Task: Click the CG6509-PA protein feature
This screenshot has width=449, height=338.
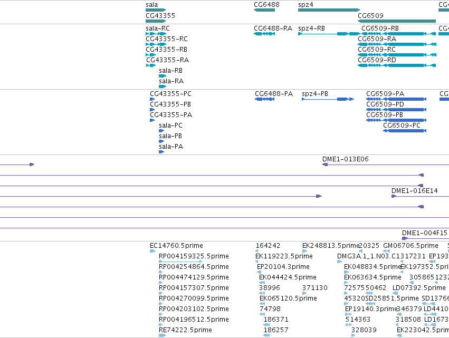Action: pos(396,99)
